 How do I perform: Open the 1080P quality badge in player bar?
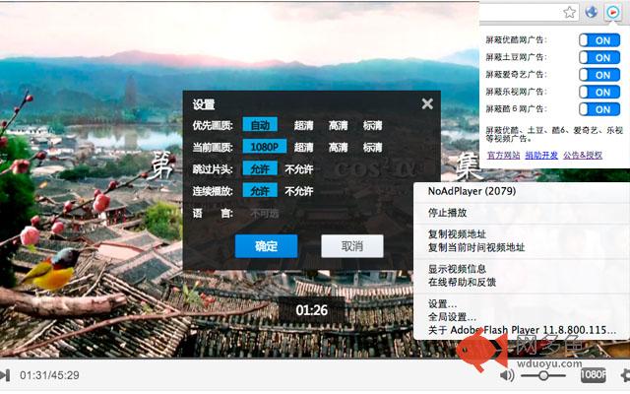coord(593,374)
